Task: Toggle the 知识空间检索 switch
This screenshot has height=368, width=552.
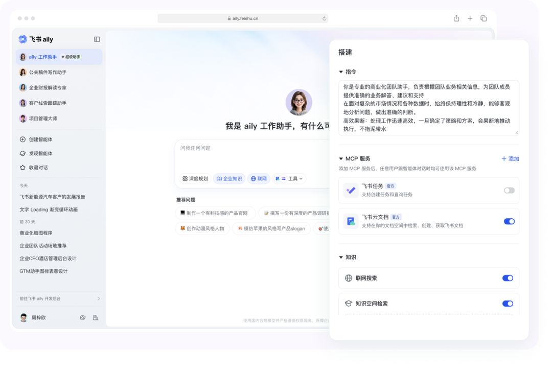Action: (507, 304)
